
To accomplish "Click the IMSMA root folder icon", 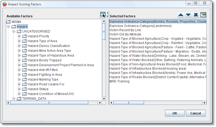I will tap(8, 22).
